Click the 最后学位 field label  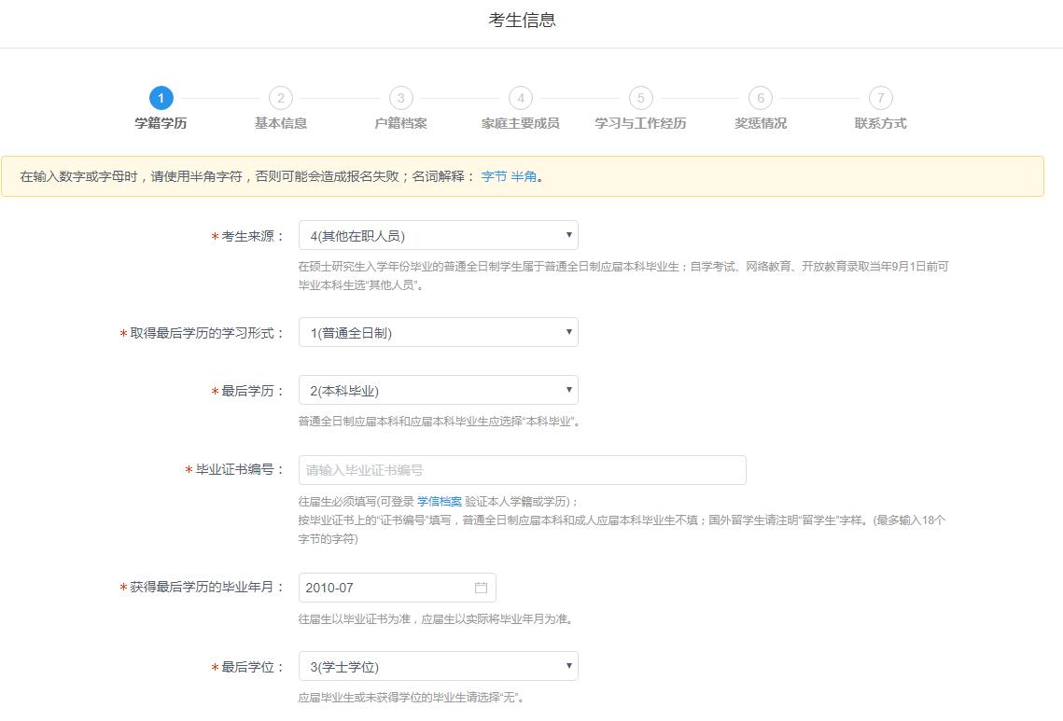pyautogui.click(x=247, y=667)
